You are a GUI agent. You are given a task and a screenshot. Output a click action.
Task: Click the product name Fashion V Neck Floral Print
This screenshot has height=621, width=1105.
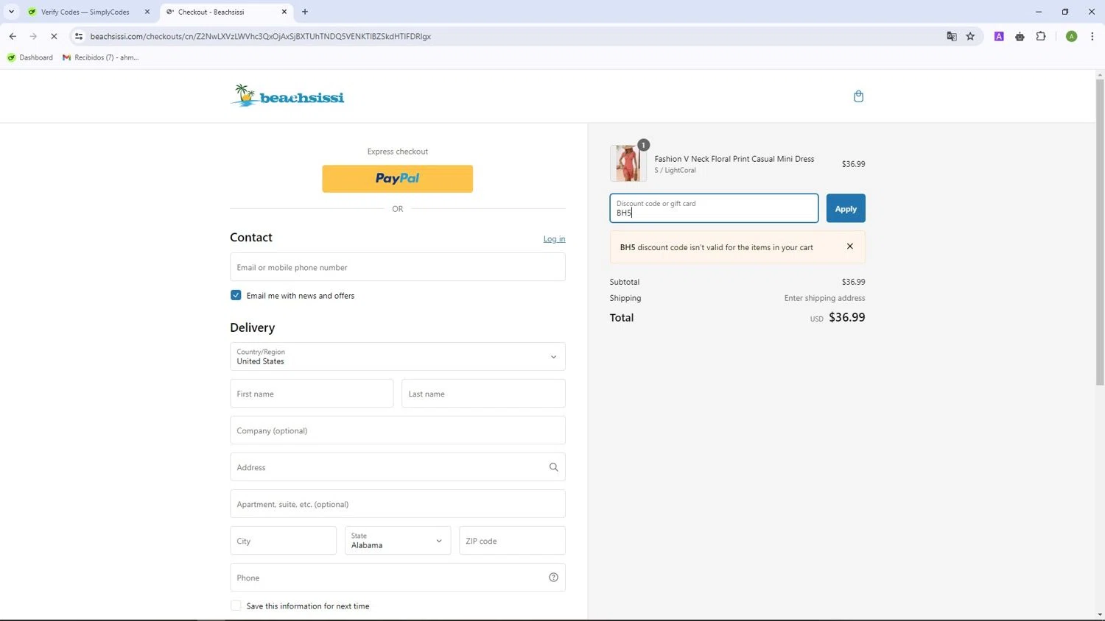point(734,159)
